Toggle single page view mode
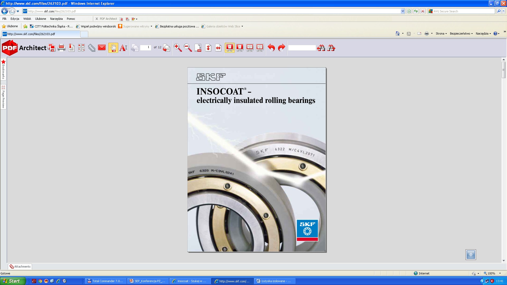Screen dimensions: 507x285 tap(229, 48)
